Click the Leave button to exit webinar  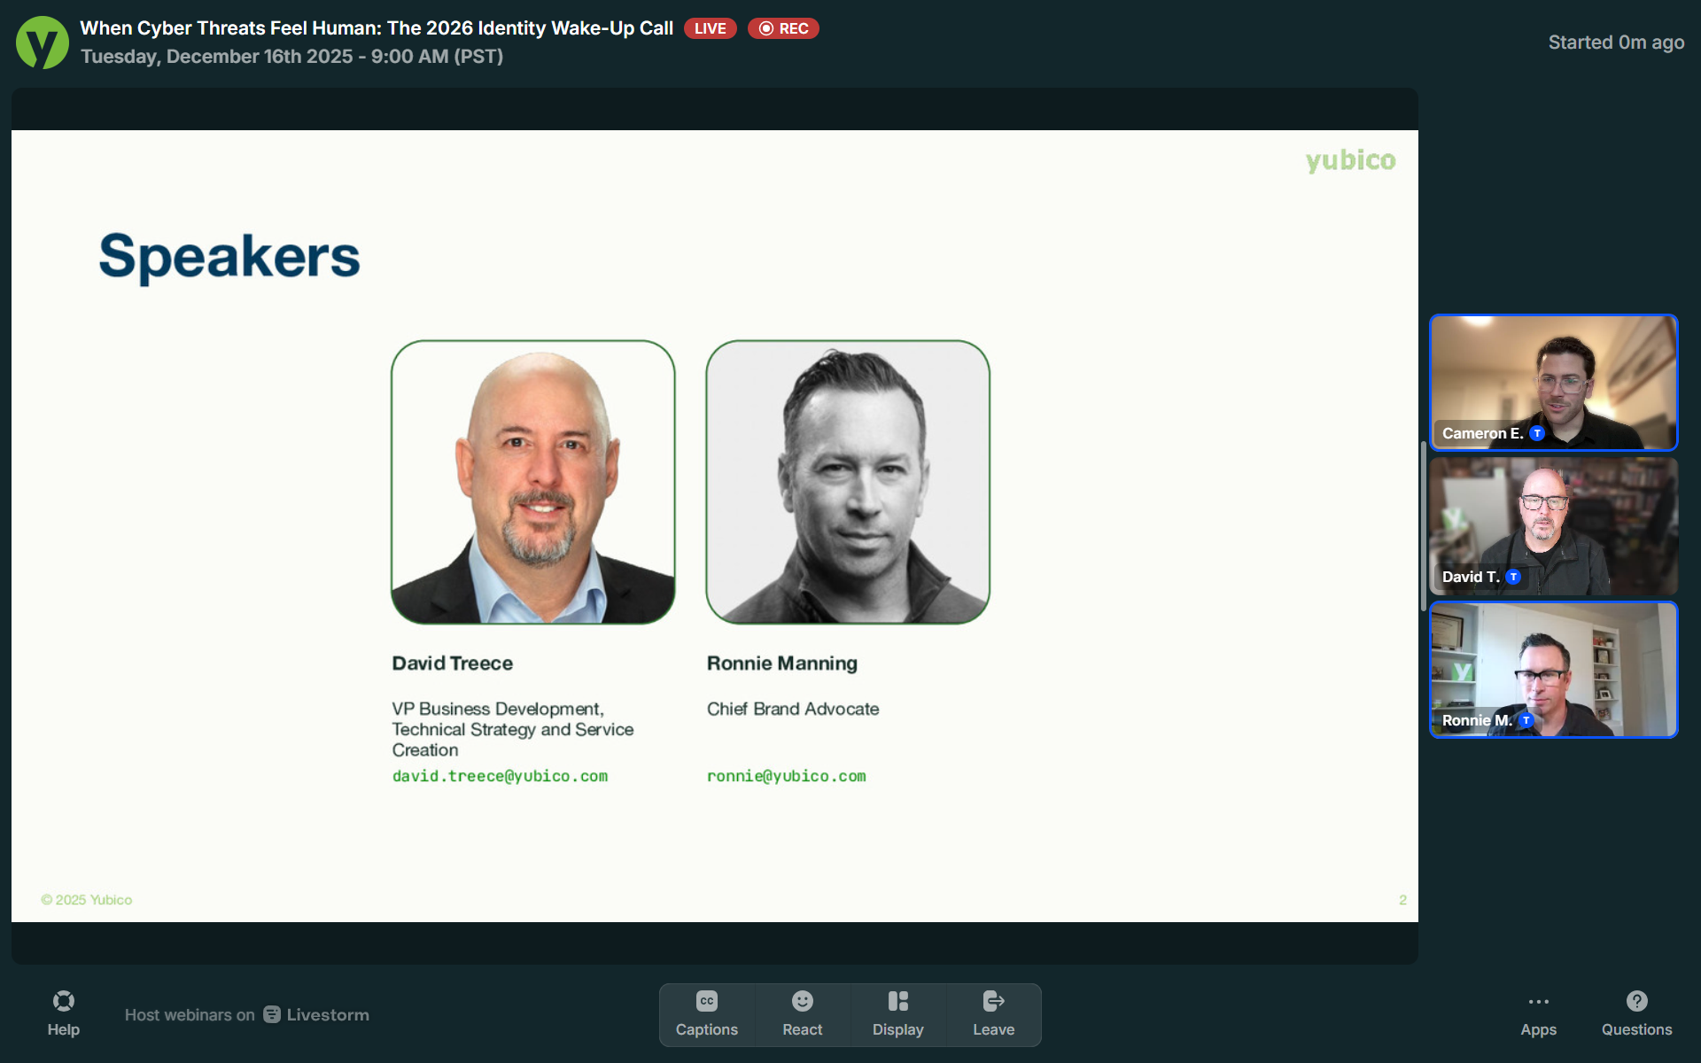(x=993, y=1014)
